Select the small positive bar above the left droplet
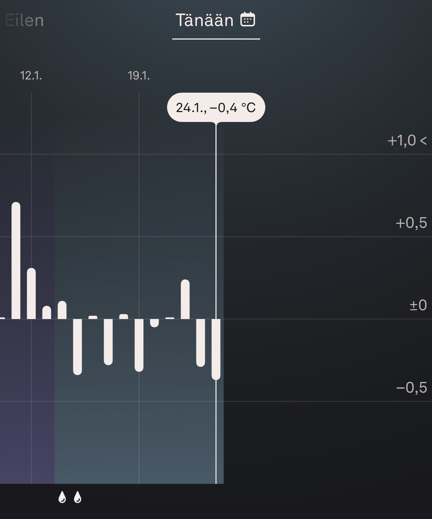Viewport: 432px width, 519px height. tap(62, 310)
